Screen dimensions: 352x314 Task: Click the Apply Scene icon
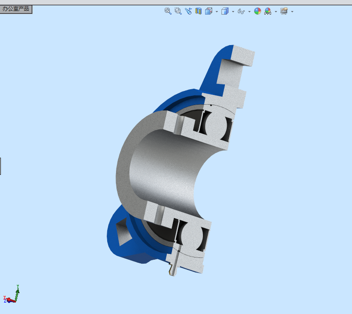268,11
